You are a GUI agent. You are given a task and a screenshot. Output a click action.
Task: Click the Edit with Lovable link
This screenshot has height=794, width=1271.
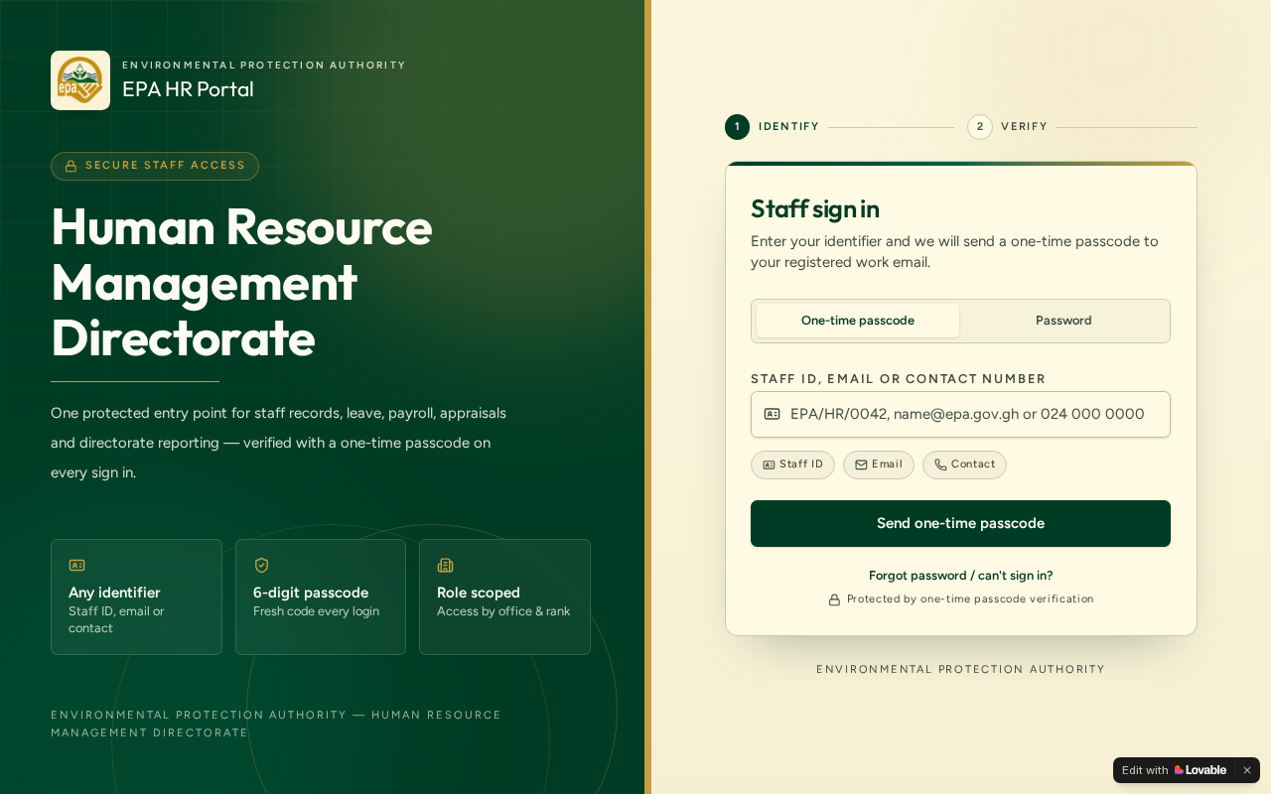coord(1174,770)
